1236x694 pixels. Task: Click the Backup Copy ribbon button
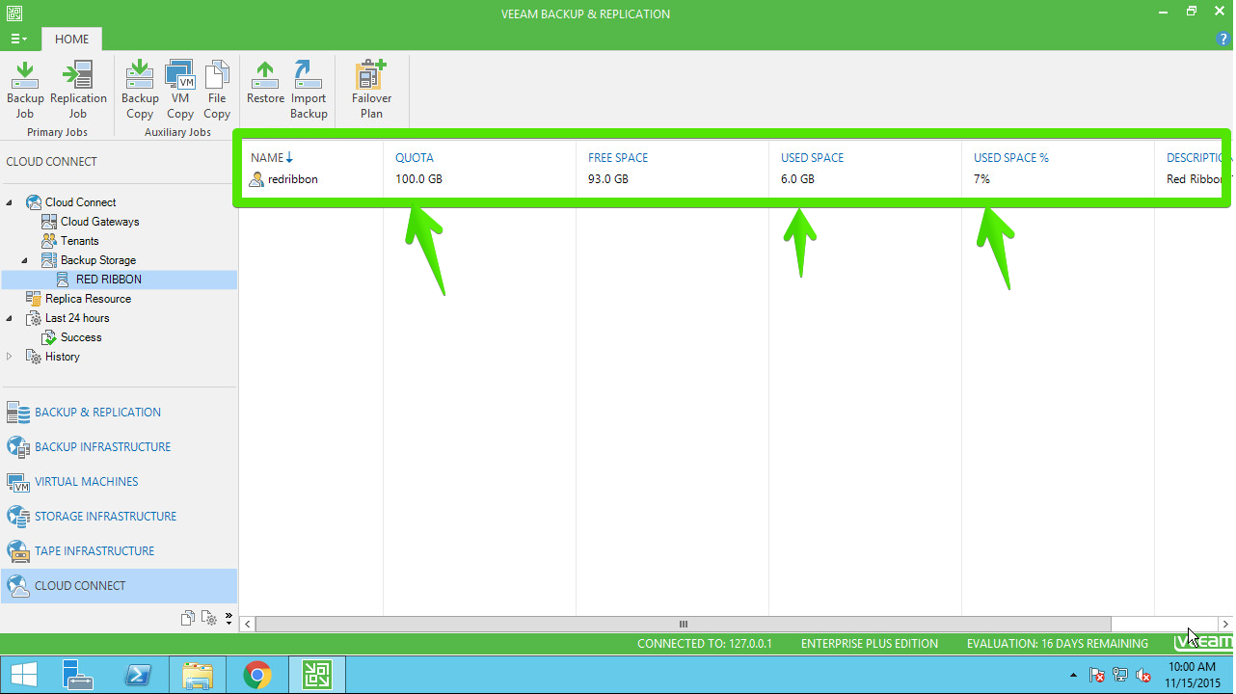pos(140,90)
